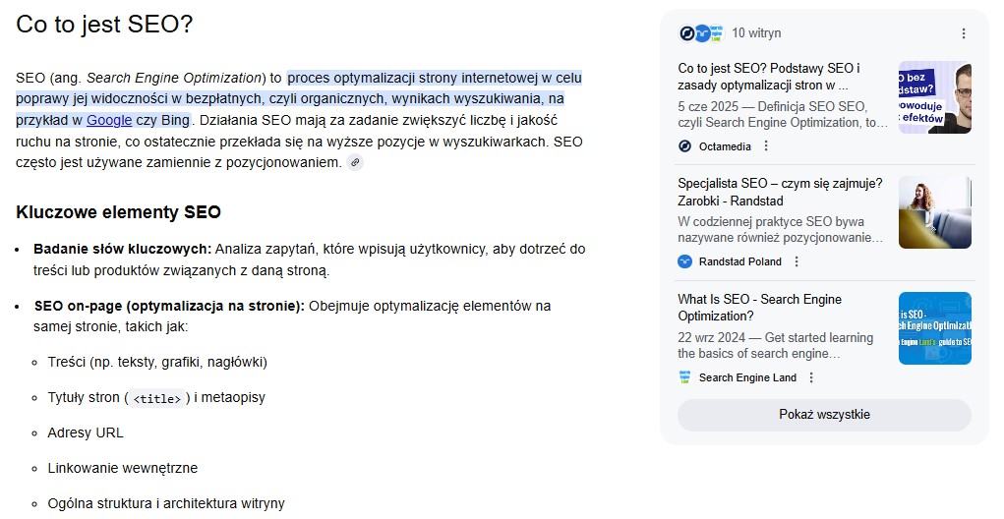
Task: Click the "Pokaż wszystkie" button
Action: (x=824, y=415)
